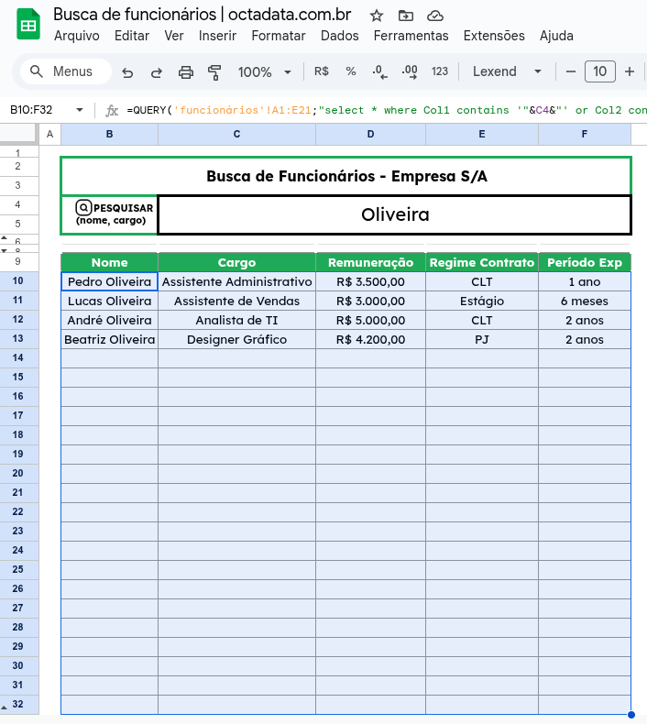Expand hidden rows arrow at row 32
Image resolution: width=647 pixels, height=724 pixels.
pos(5,707)
